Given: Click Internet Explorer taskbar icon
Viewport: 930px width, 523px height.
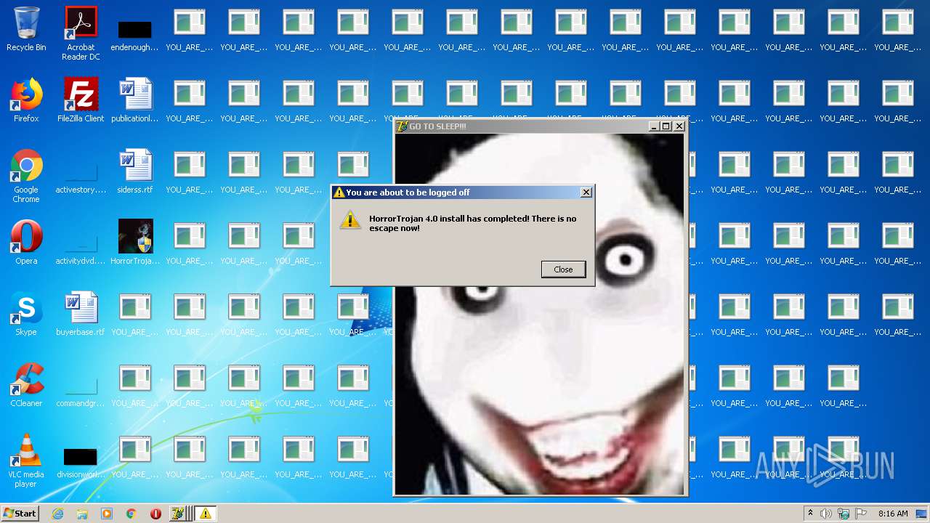Looking at the screenshot, I should pos(57,514).
